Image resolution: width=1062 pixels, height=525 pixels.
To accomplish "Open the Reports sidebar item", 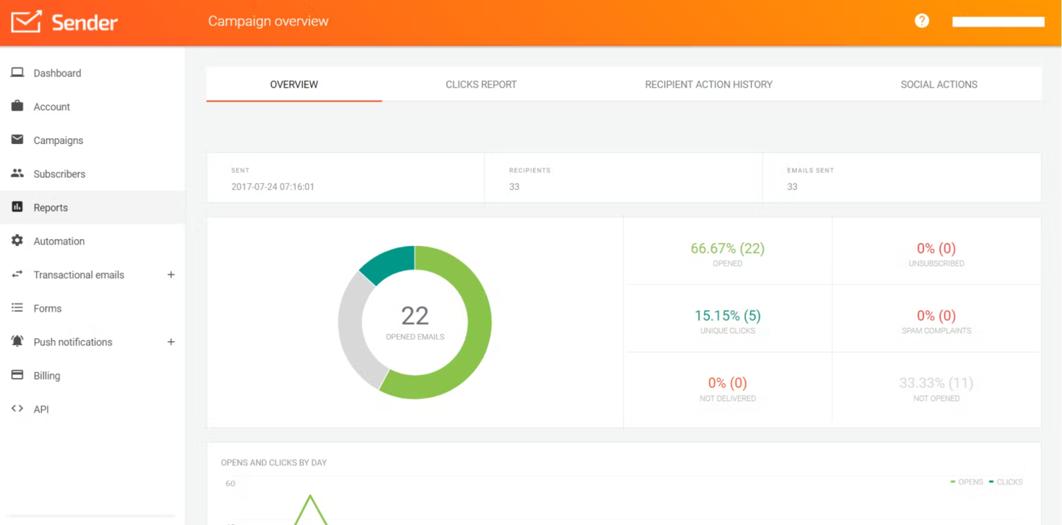I will pyautogui.click(x=50, y=207).
